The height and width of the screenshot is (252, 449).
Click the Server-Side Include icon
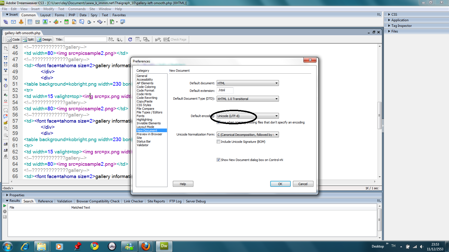tap(74, 22)
